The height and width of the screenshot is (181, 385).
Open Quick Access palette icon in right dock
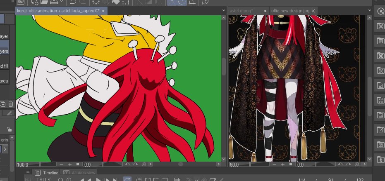point(380,12)
